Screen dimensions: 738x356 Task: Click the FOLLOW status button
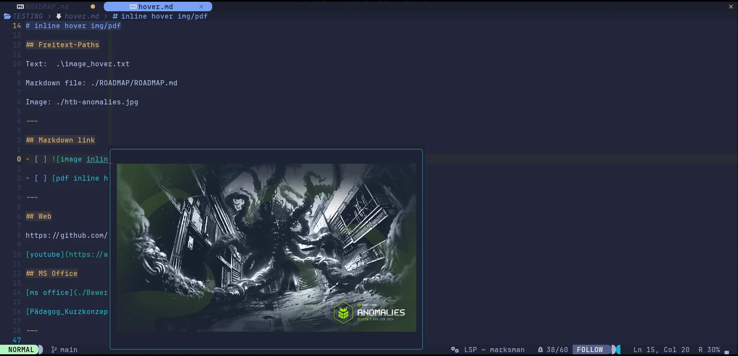590,350
